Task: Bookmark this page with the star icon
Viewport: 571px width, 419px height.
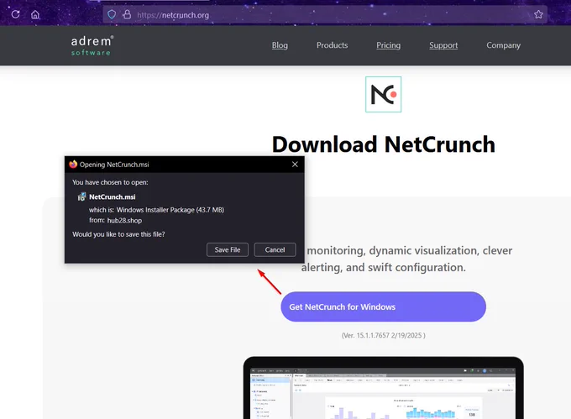Action: tap(538, 14)
